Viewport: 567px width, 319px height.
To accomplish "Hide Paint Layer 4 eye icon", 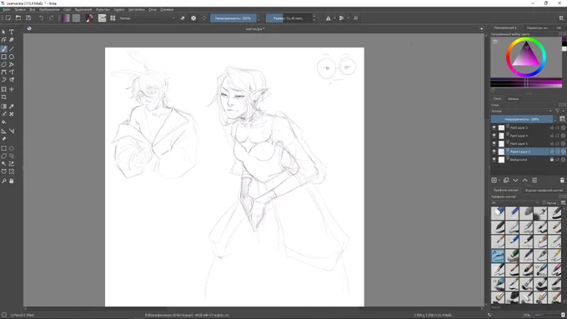I will [494, 136].
